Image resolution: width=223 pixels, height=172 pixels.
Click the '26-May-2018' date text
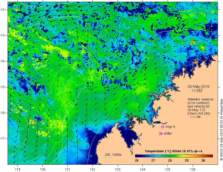[198, 87]
